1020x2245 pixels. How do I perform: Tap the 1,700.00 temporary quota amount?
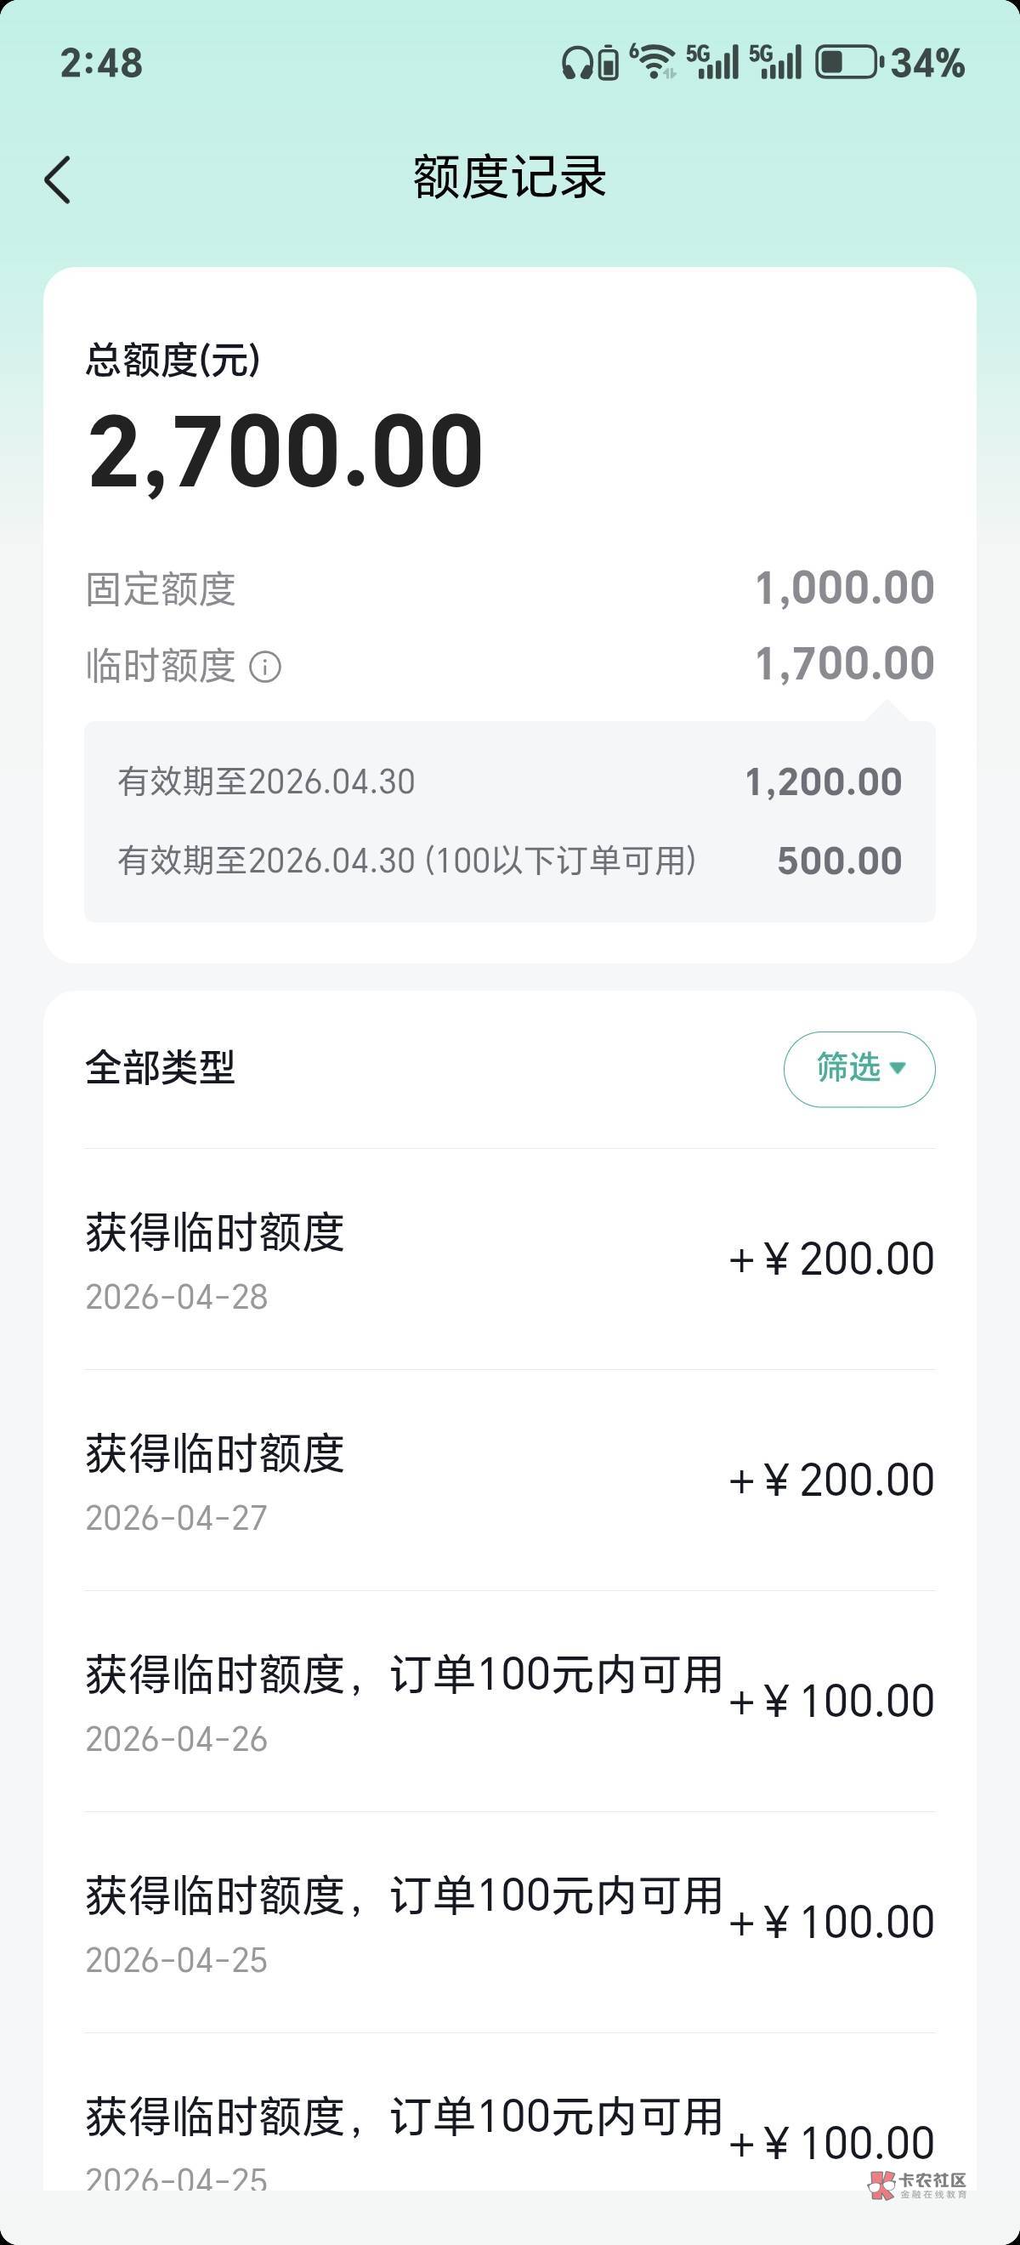coord(844,664)
